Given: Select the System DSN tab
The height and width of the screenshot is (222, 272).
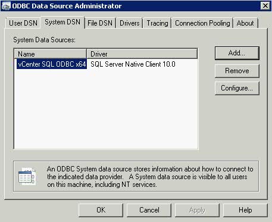Looking at the screenshot, I should coord(62,22).
